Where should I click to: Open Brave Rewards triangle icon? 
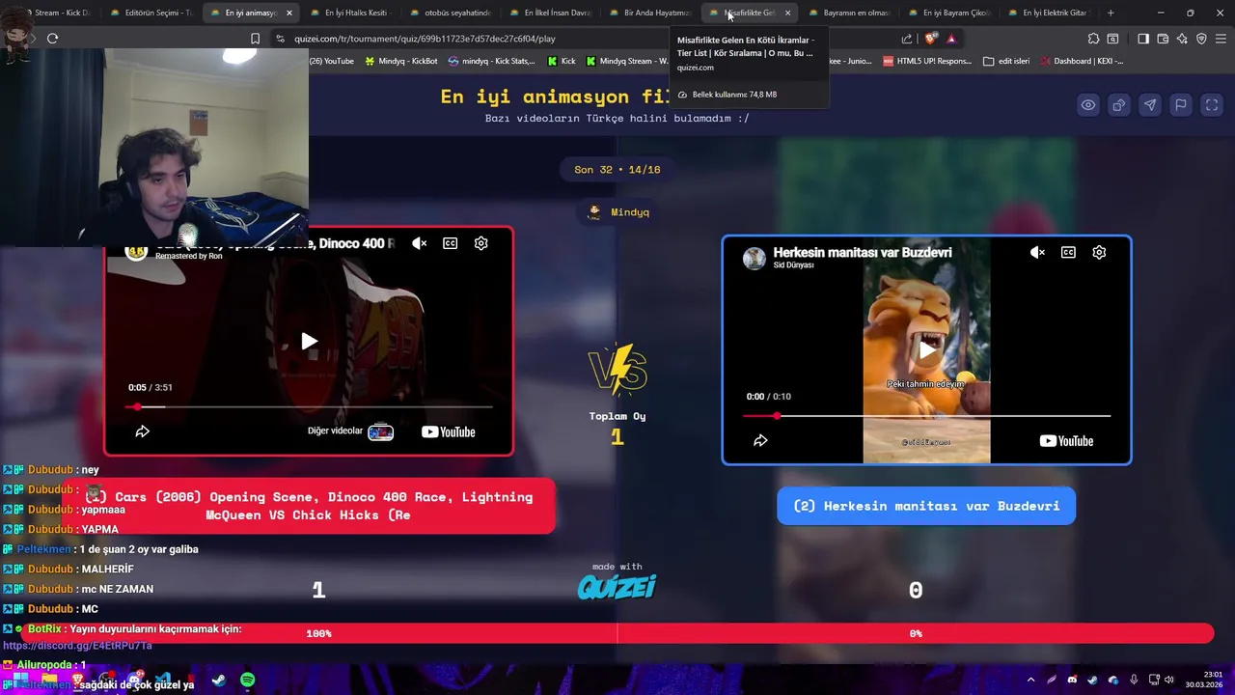pos(951,39)
